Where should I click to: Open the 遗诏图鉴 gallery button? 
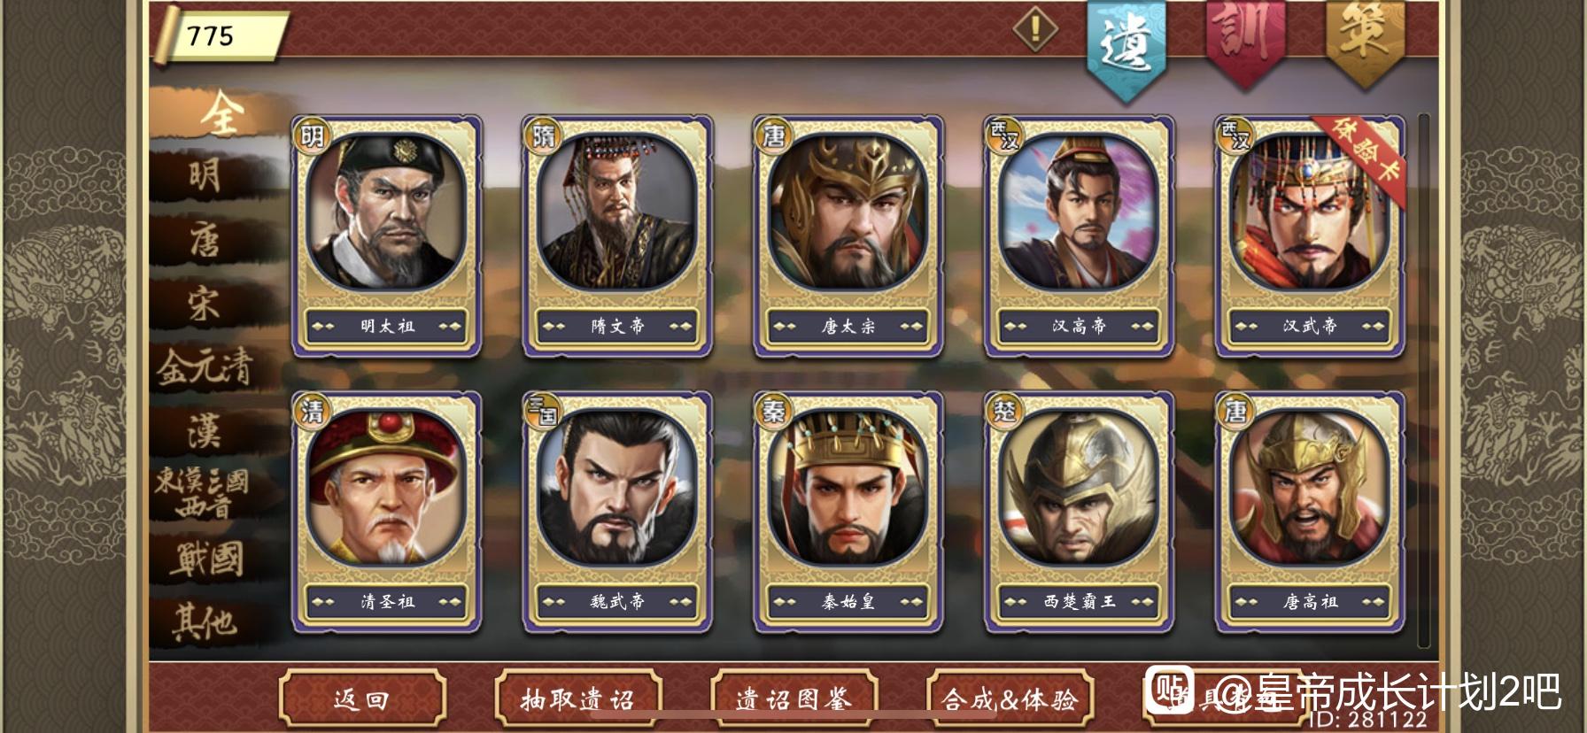pos(794,700)
